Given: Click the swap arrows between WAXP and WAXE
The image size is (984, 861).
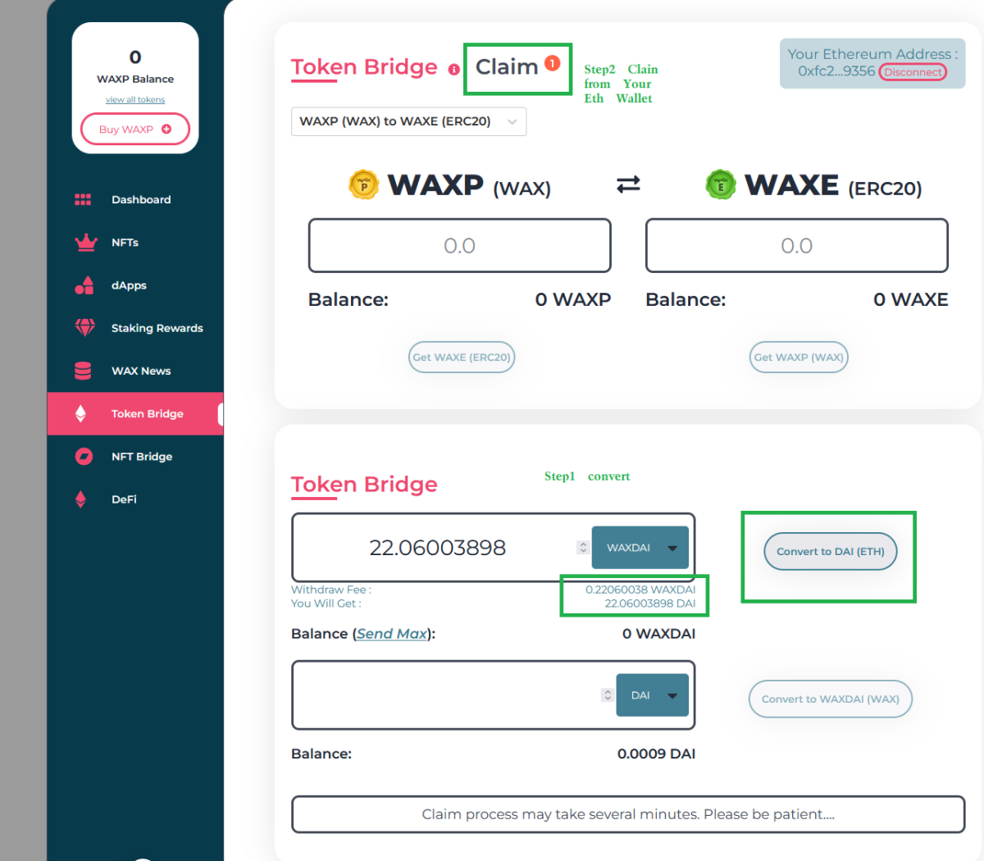Looking at the screenshot, I should coord(629,184).
